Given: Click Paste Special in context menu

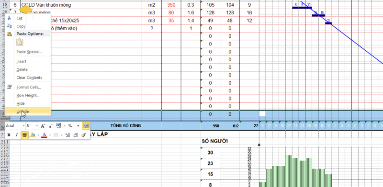Looking at the screenshot, I should click(x=29, y=52).
